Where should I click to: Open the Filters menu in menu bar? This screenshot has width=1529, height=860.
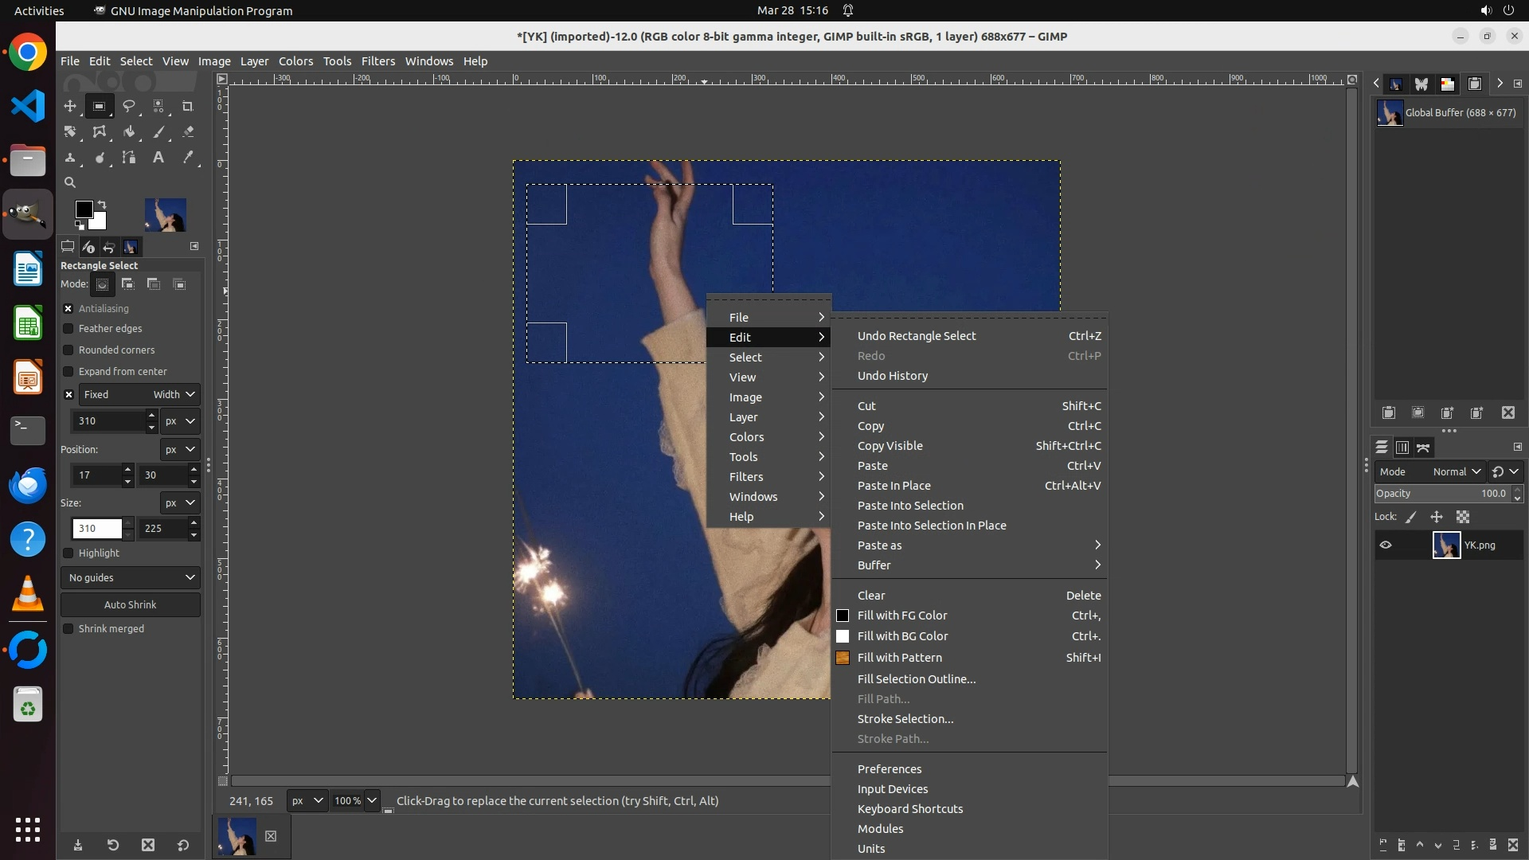[x=377, y=61]
